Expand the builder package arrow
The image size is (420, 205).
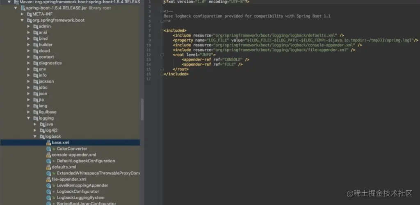click(28, 45)
